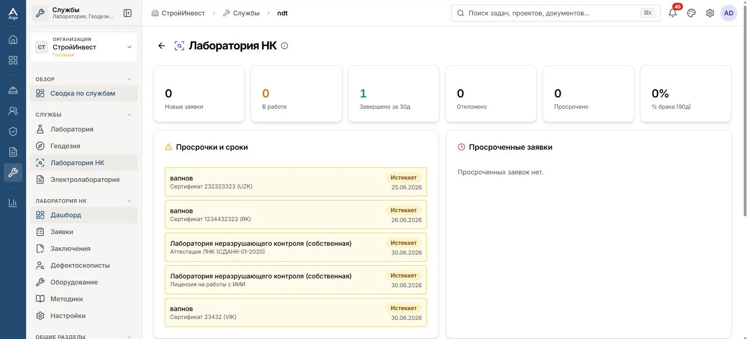Viewport: 747px width, 339px height.
Task: Open Методики page
Action: click(84, 299)
